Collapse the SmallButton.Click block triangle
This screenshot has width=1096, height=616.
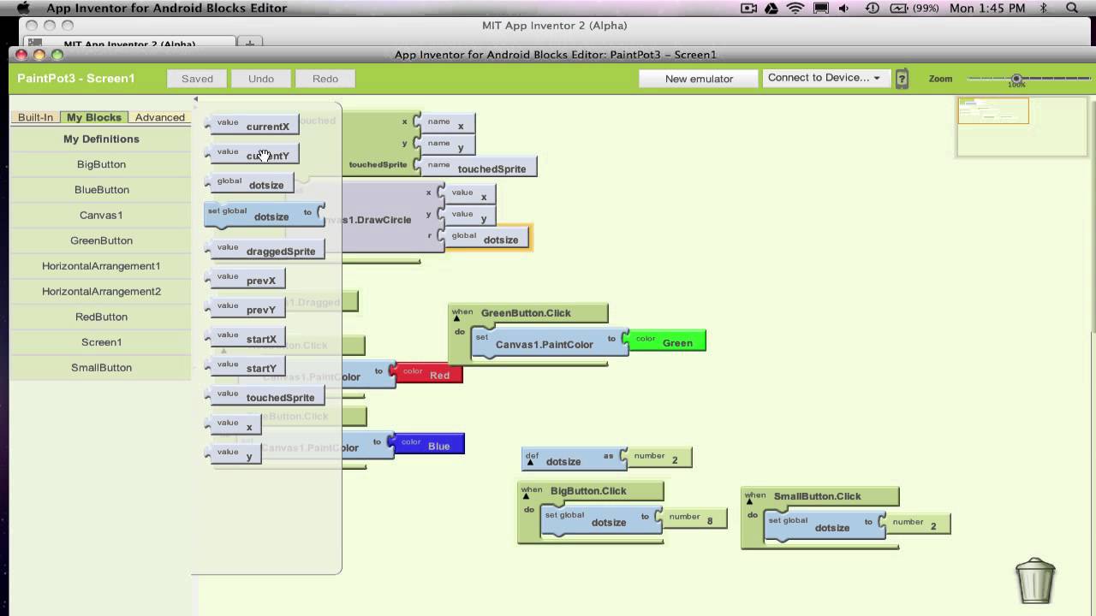point(749,502)
